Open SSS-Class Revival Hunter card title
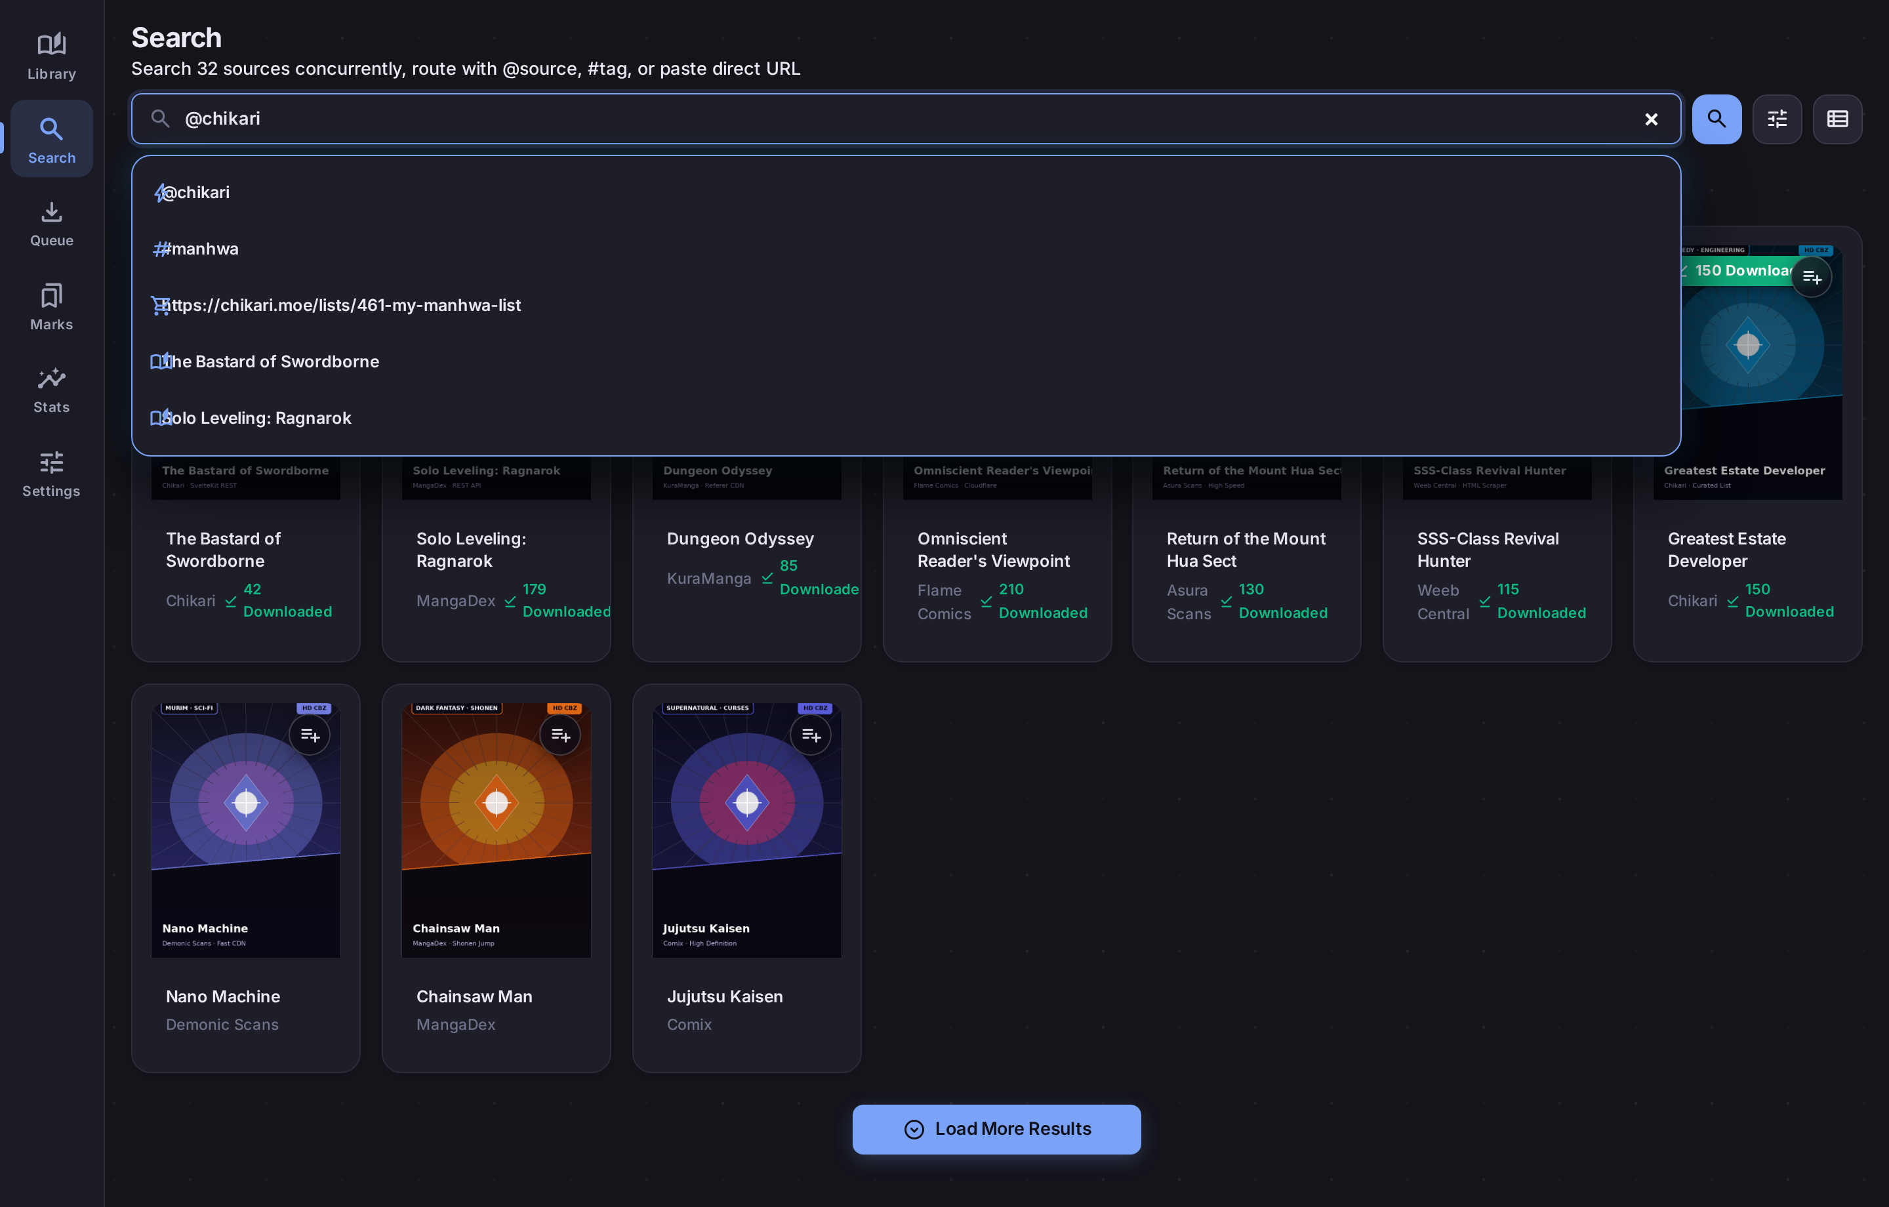Image resolution: width=1889 pixels, height=1207 pixels. 1488,549
